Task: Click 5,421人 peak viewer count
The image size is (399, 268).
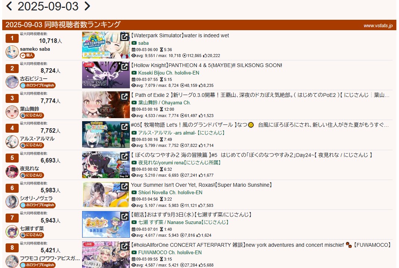Action: (50, 250)
